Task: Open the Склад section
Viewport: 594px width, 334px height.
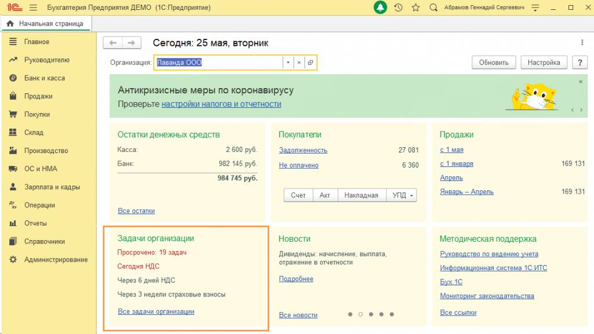Action: pyautogui.click(x=34, y=133)
